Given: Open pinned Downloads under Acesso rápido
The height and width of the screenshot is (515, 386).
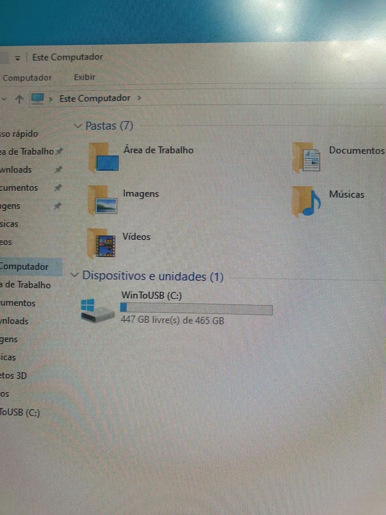Looking at the screenshot, I should (x=16, y=169).
